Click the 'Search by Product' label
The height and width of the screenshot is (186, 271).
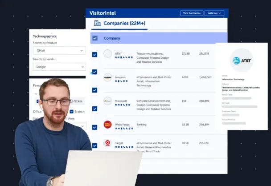[45, 43]
